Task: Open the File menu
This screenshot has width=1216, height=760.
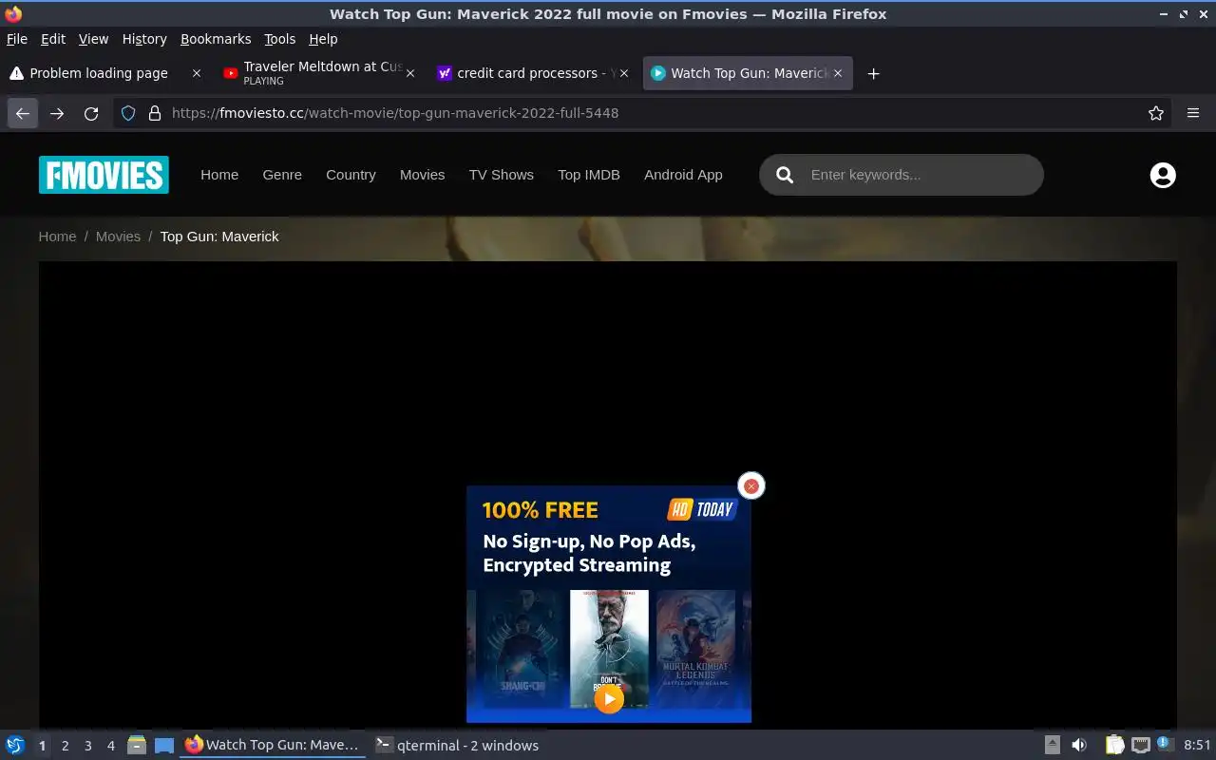Action: click(17, 39)
